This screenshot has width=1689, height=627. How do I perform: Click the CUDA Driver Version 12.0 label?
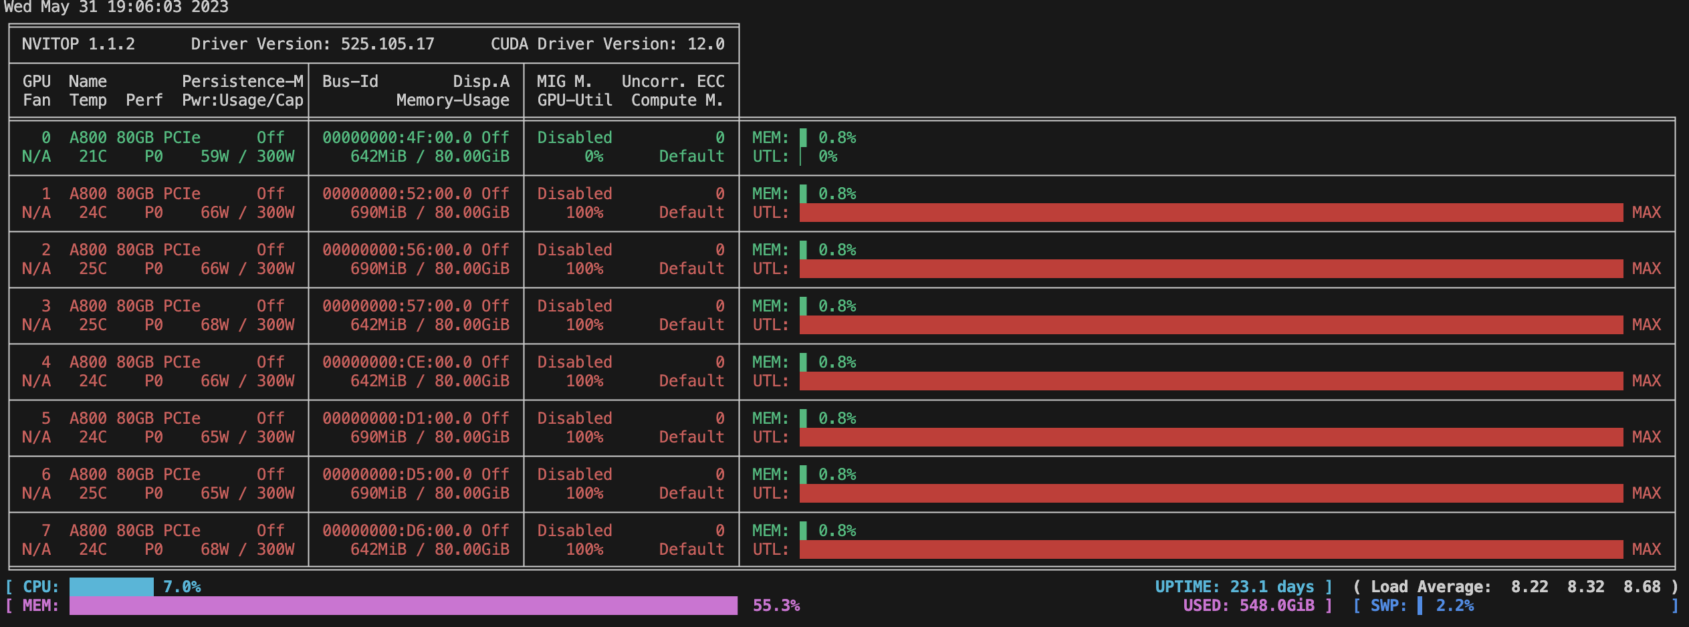[607, 44]
